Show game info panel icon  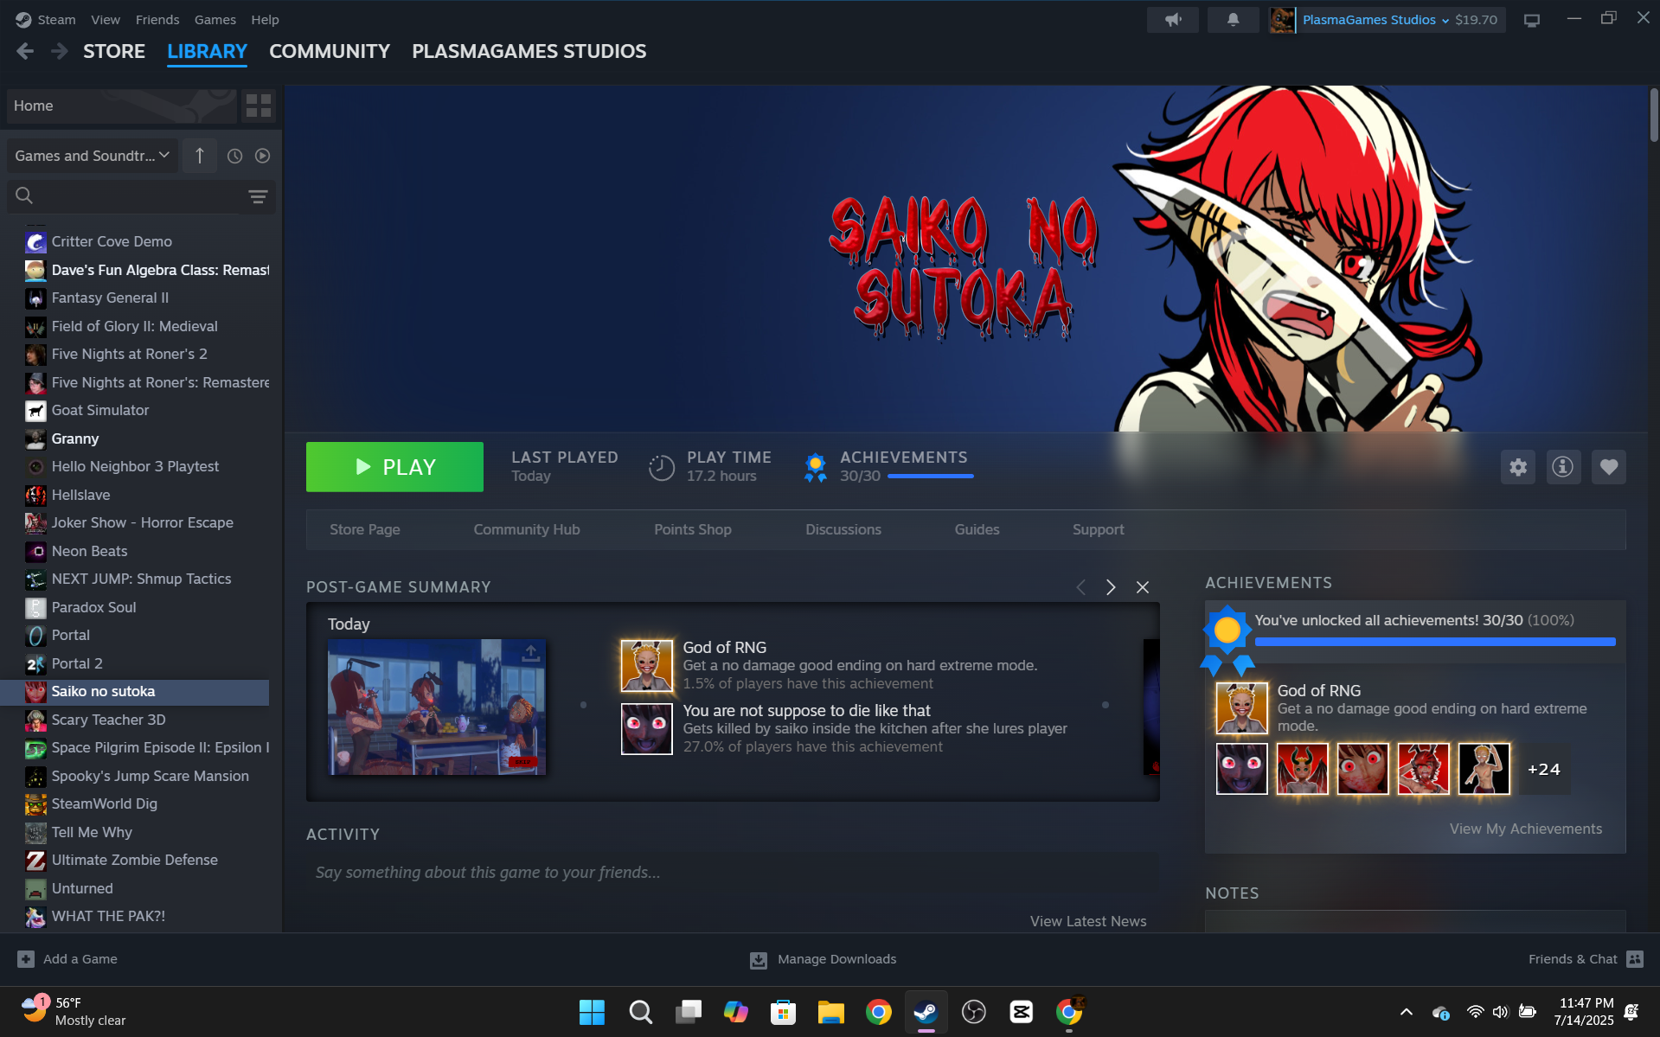click(x=1562, y=467)
